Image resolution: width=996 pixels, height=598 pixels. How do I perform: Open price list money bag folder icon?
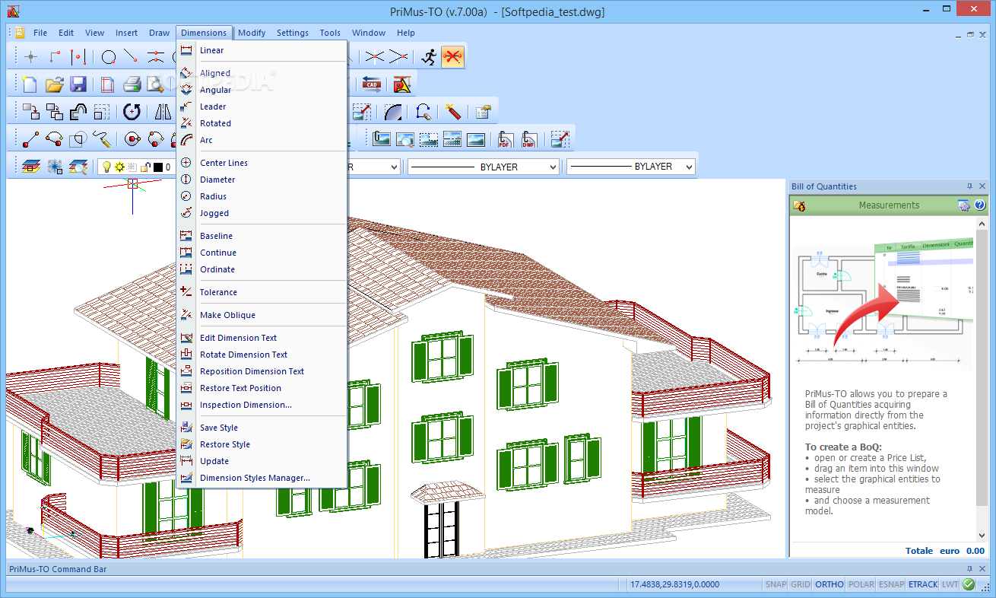798,205
